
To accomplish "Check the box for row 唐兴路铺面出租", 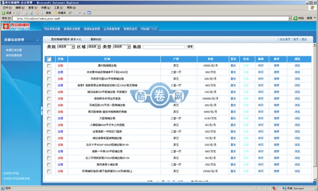I will 49,66.
